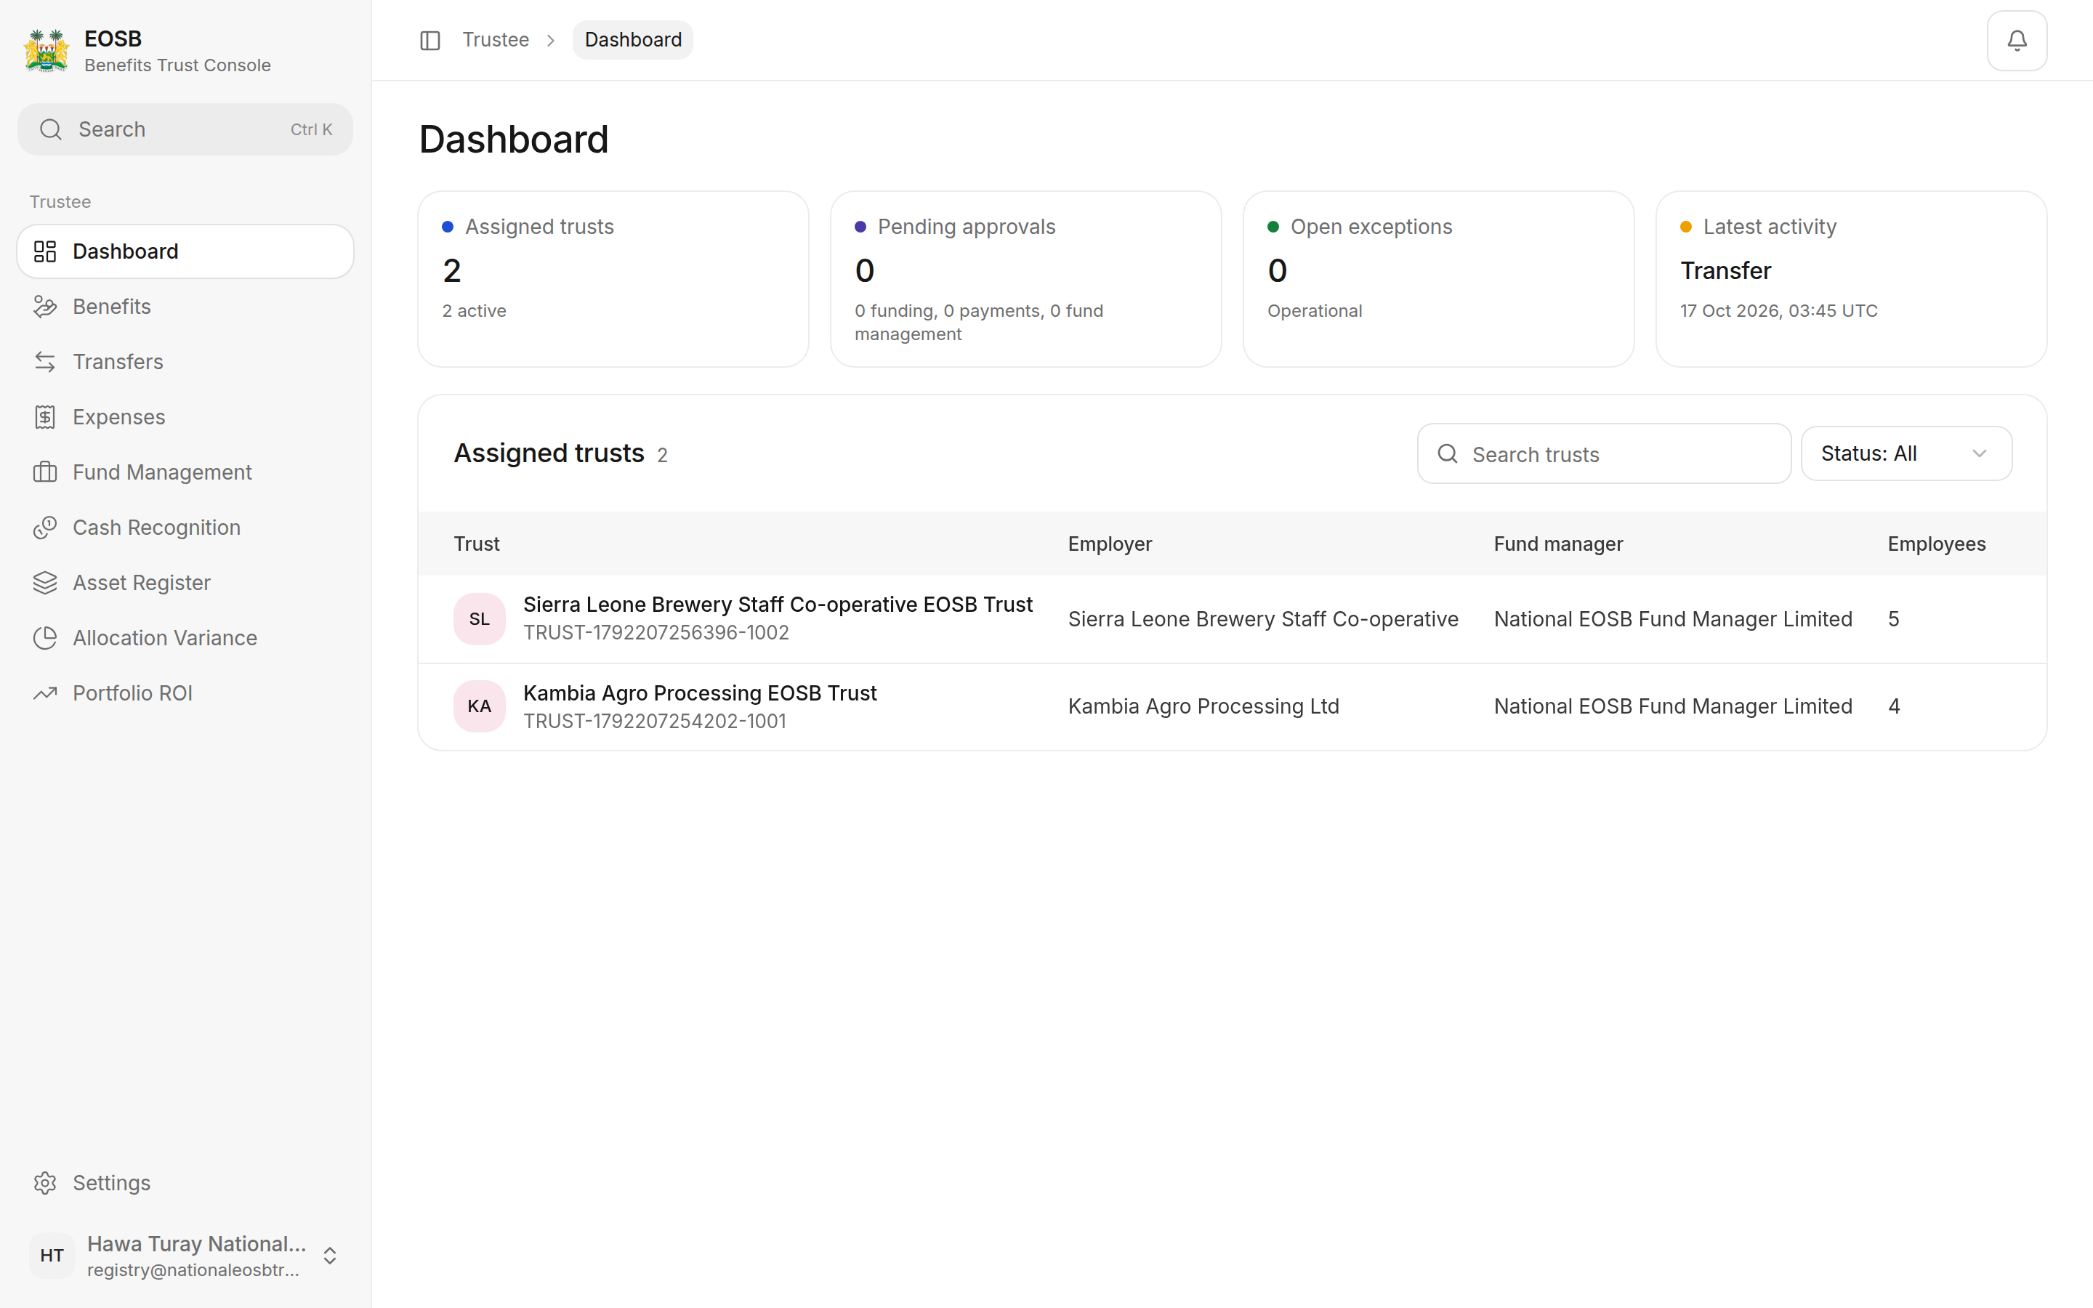Image resolution: width=2093 pixels, height=1308 pixels.
Task: Open Sierra Leone Brewery Staff Co-operative EOSB Trust
Action: (778, 605)
